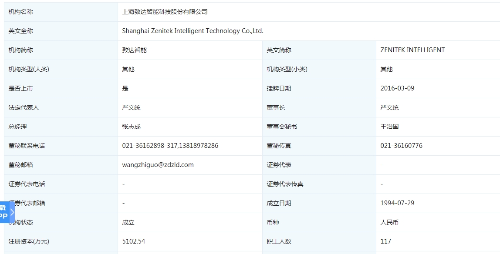The width and height of the screenshot is (500, 254).
Task: Click the 董事长 field label
Action: (x=276, y=107)
